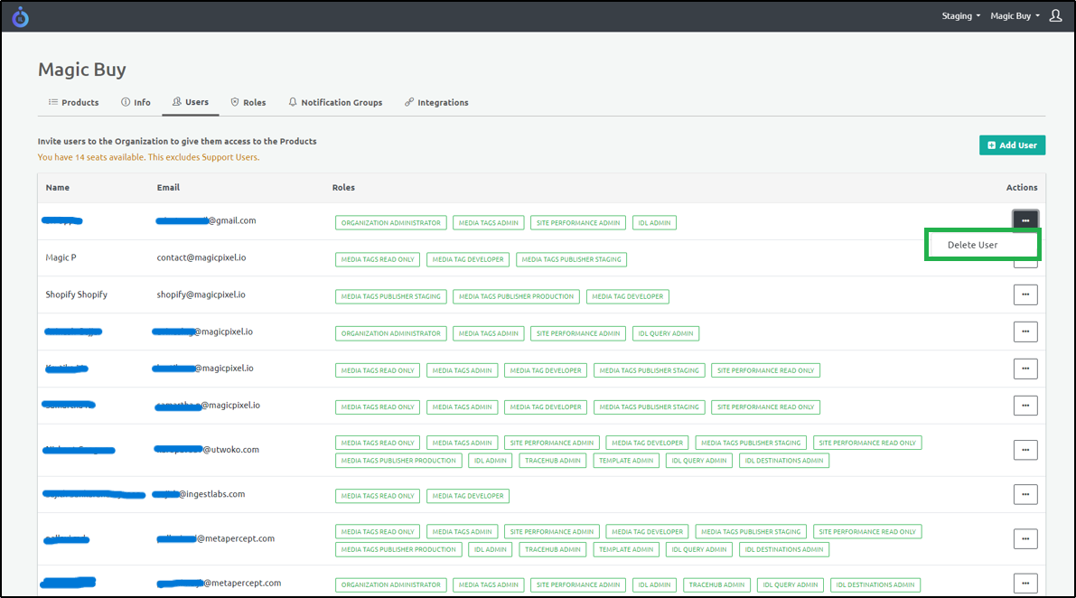Click the Tracehub Admin tag for utwoko.com user
The image size is (1076, 598).
pyautogui.click(x=552, y=461)
